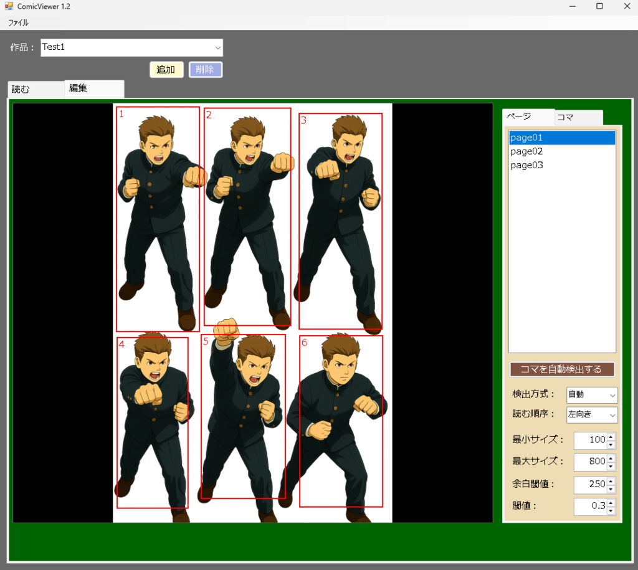Select page03 in the page list

526,165
